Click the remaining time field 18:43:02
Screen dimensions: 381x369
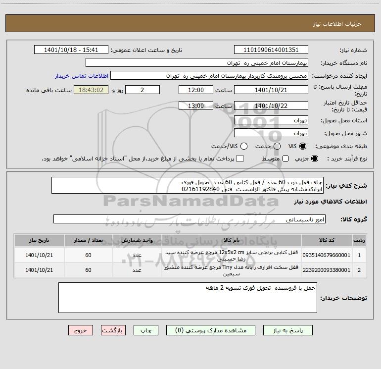pos(91,90)
